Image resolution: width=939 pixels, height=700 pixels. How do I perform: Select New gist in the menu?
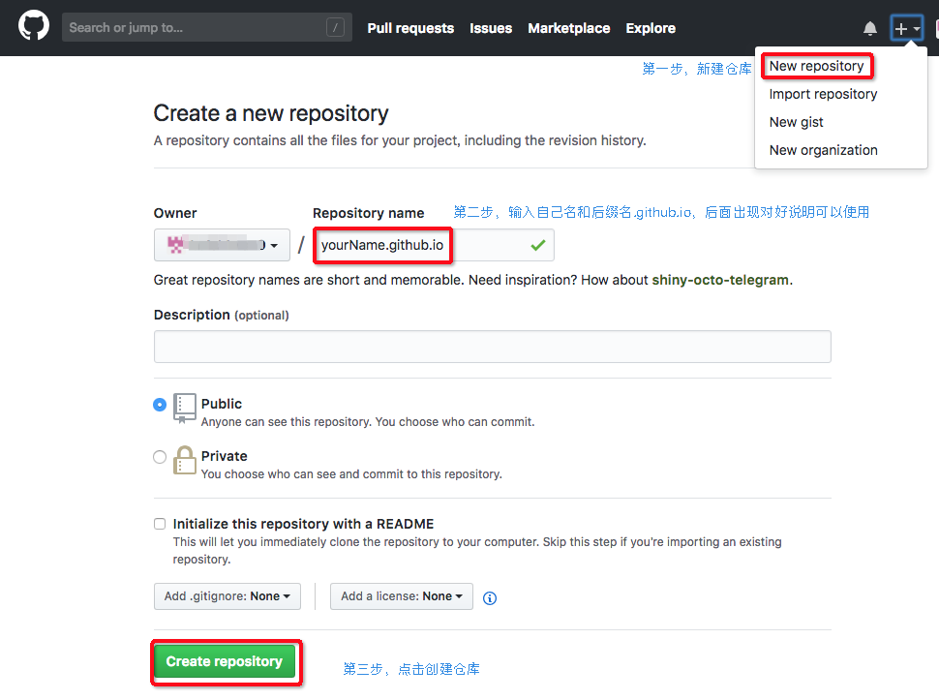tap(796, 122)
